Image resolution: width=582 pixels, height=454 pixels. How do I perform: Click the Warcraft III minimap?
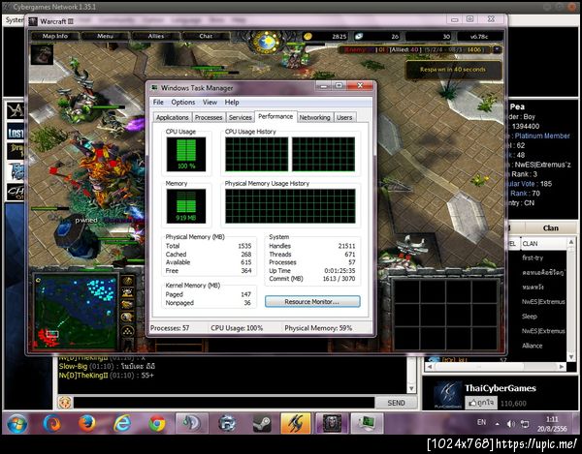point(76,311)
